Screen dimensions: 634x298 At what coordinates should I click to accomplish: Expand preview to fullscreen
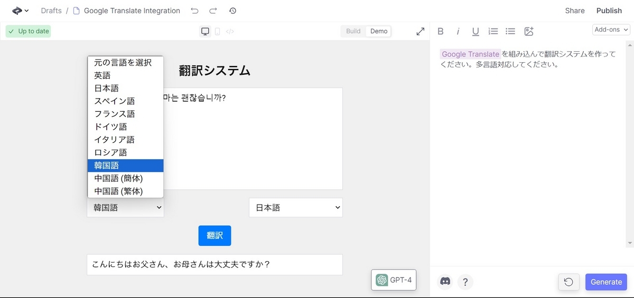(421, 31)
